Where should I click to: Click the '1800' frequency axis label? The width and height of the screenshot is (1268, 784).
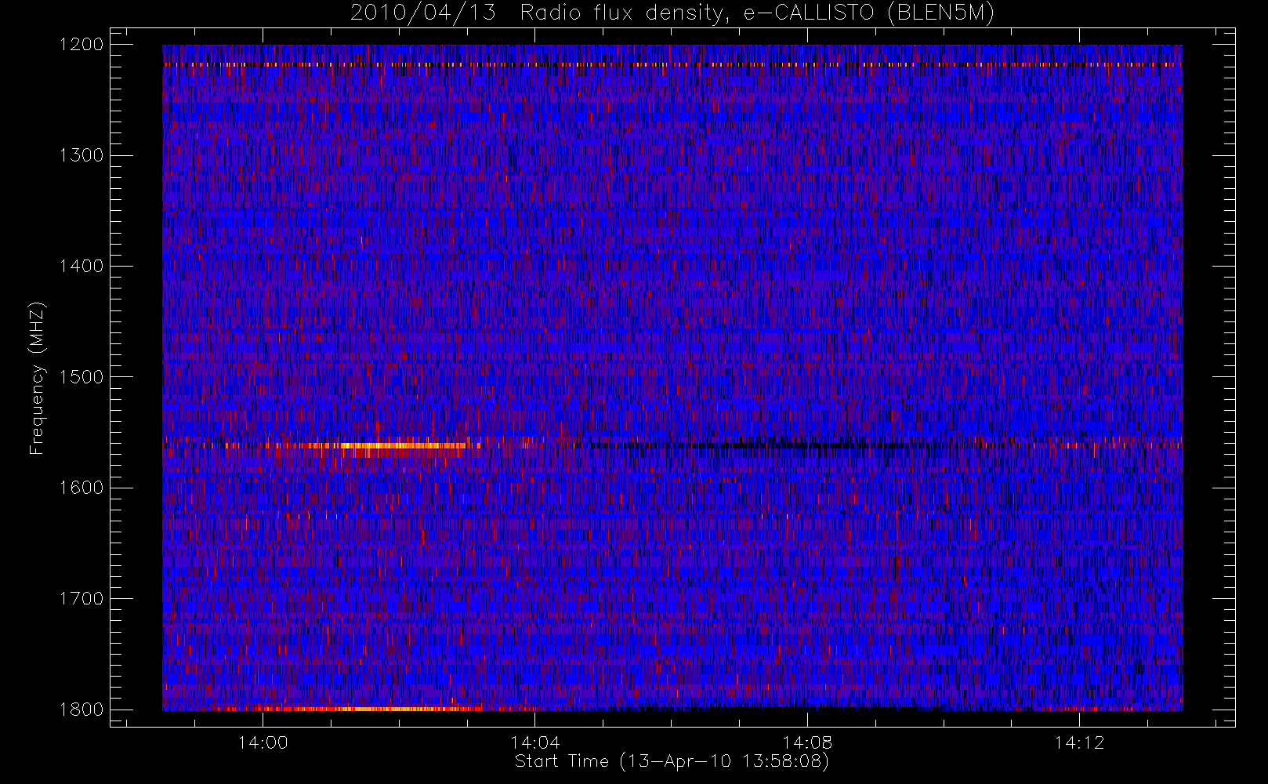click(x=82, y=710)
